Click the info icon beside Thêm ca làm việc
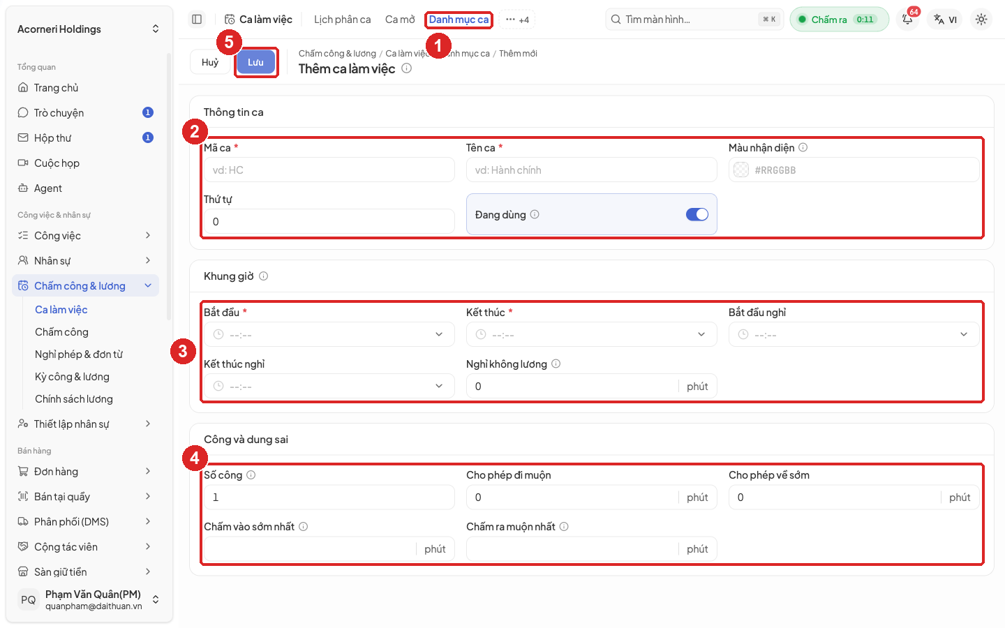The image size is (1005, 628). 407,68
